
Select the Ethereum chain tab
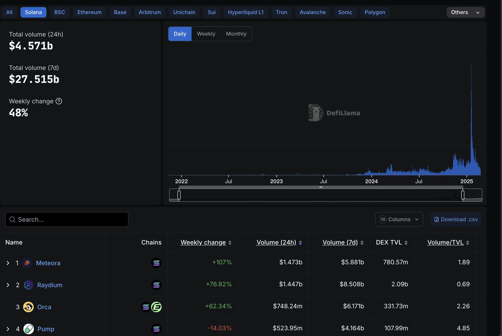click(x=89, y=12)
